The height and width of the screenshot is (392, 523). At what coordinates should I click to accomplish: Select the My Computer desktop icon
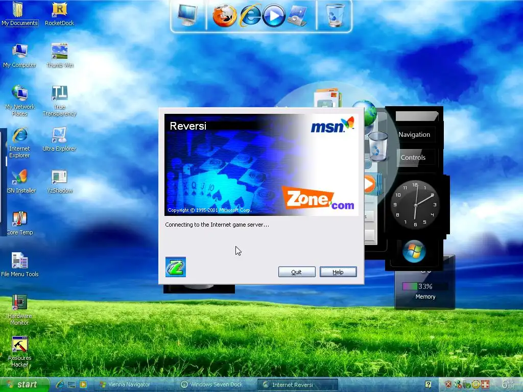point(19,55)
